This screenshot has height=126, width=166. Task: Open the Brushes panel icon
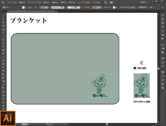click(163, 19)
